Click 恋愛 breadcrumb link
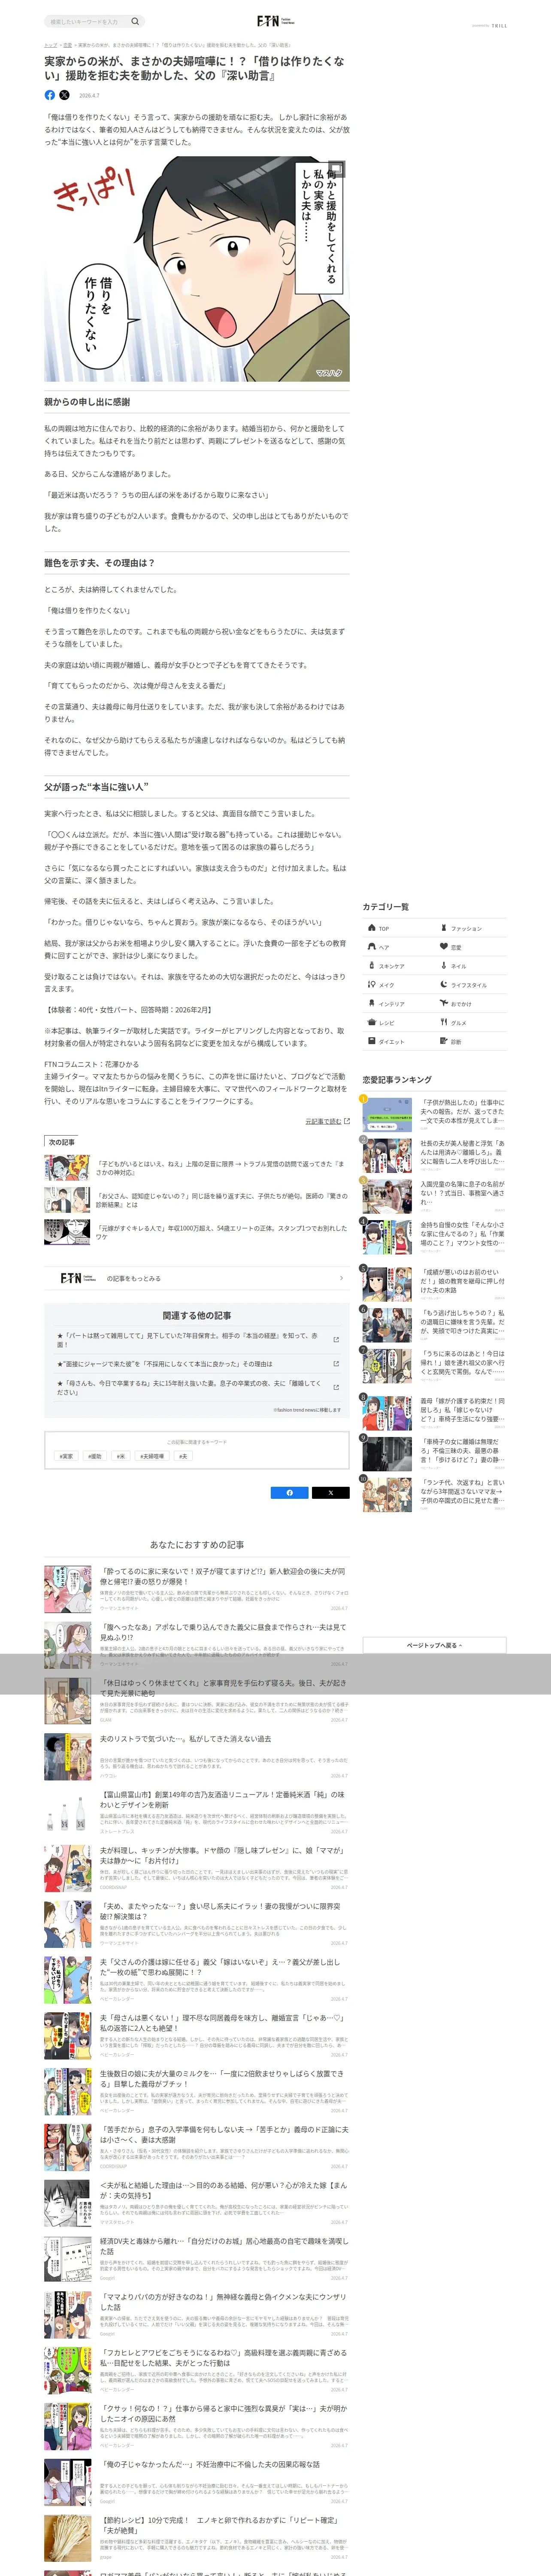 click(67, 45)
